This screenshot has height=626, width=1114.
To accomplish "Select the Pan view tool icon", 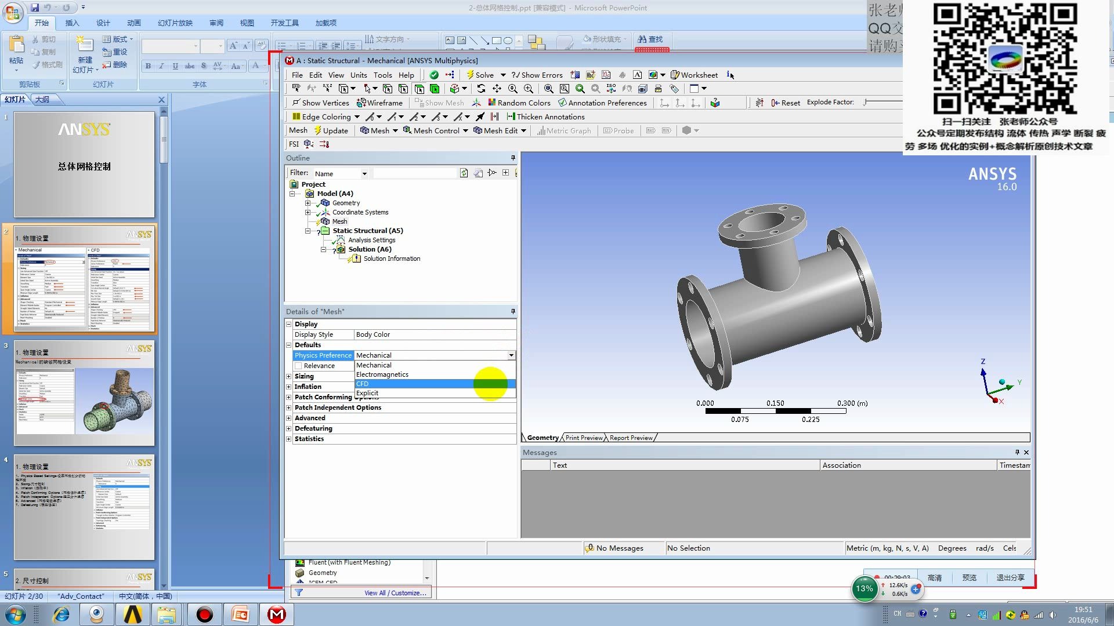I will [x=497, y=89].
